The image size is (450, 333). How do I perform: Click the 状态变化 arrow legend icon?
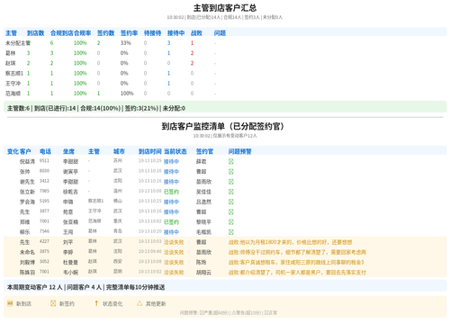pos(96,303)
